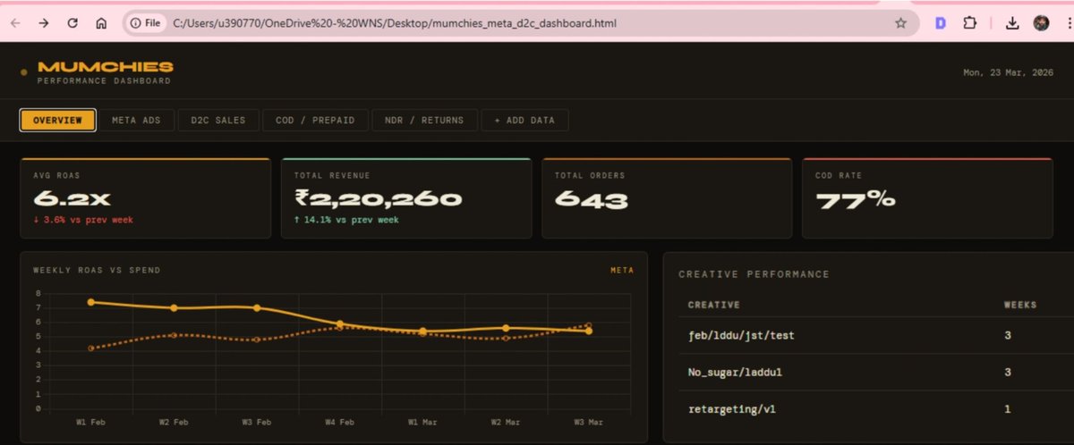
Task: Click the File site info chip
Action: [144, 23]
